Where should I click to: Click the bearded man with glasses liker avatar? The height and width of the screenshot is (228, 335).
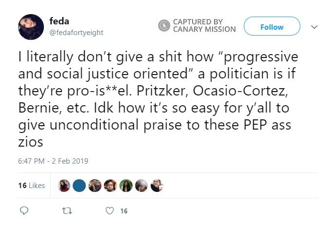110,186
